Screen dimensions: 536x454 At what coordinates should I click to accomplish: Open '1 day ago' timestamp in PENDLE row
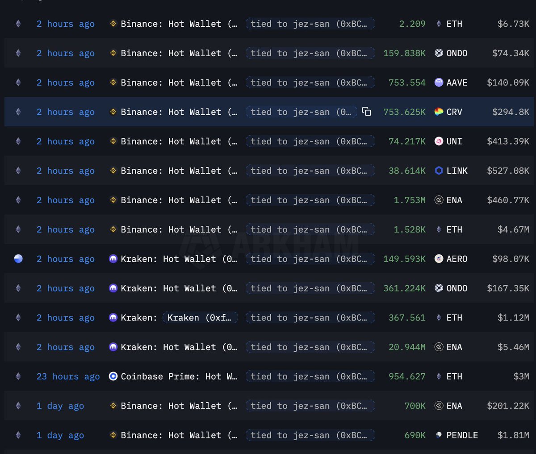(60, 435)
